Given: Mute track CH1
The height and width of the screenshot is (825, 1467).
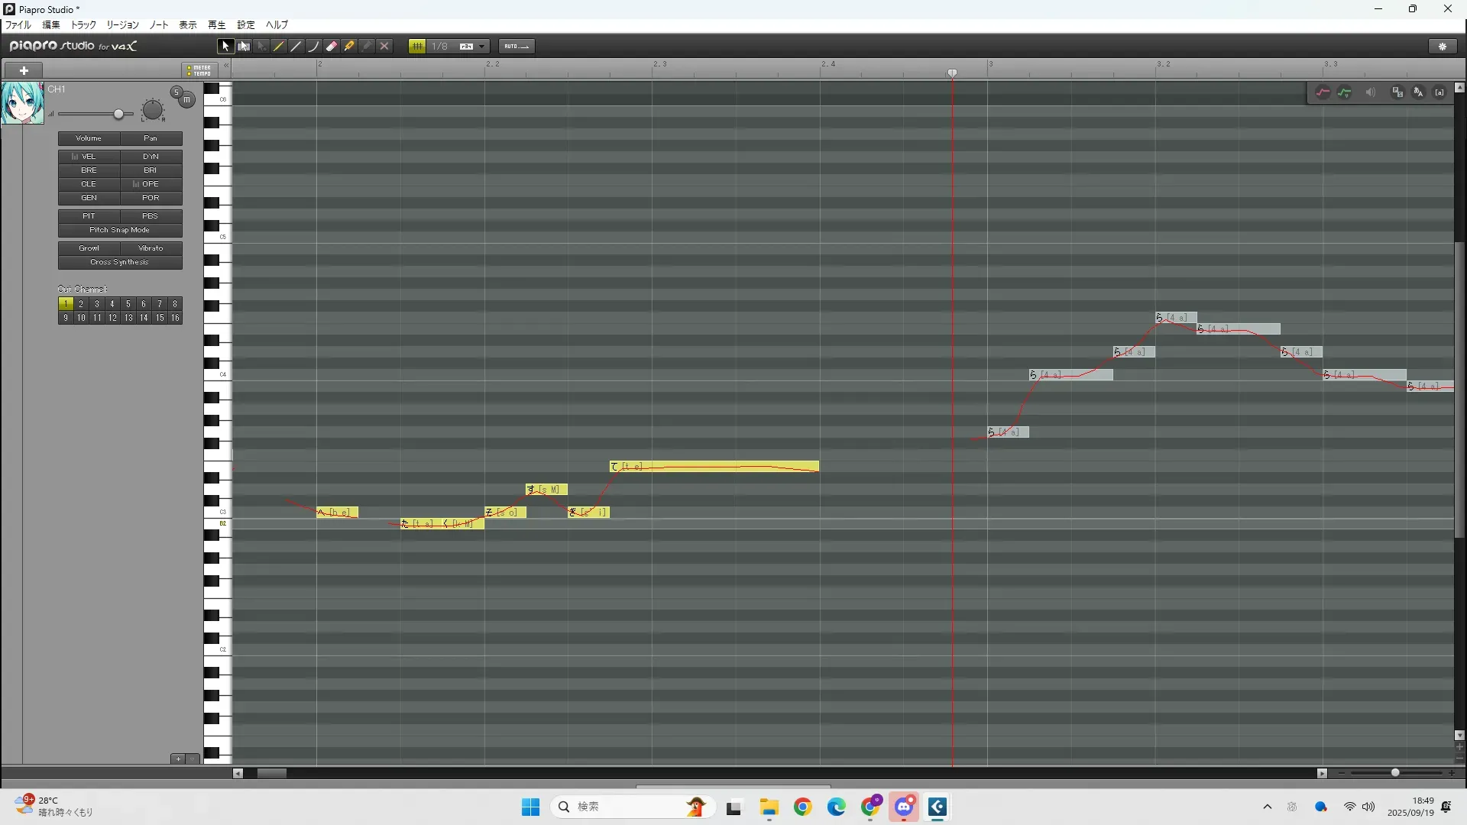Looking at the screenshot, I should 187,100.
